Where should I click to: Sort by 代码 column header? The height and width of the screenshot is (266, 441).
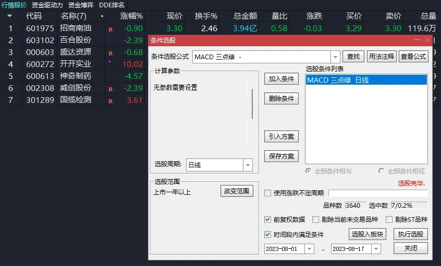click(x=34, y=16)
